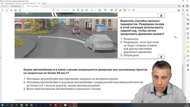Open the notifications bell
190x107 pixels.
tap(183, 6)
